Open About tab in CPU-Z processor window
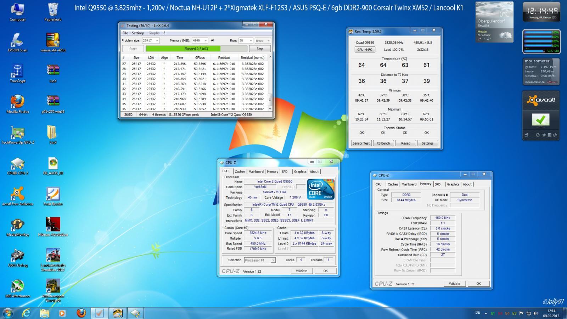Screen dimensions: 567x319 pos(314,172)
